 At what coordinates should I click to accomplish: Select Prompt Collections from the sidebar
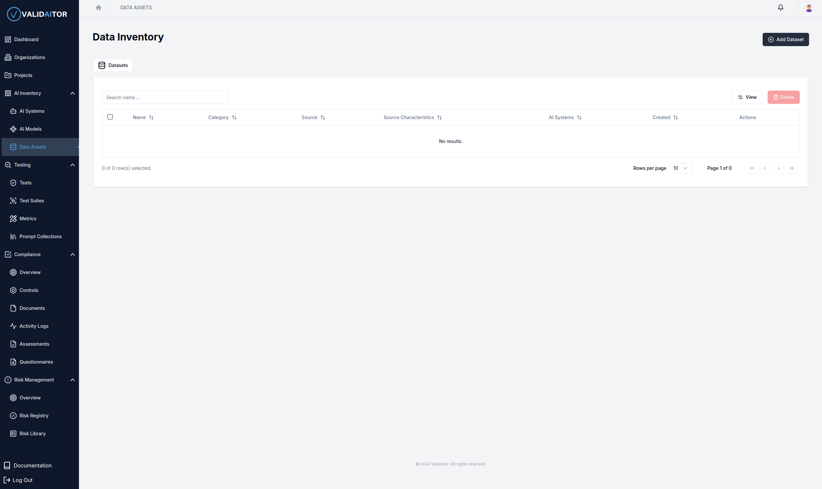click(40, 236)
